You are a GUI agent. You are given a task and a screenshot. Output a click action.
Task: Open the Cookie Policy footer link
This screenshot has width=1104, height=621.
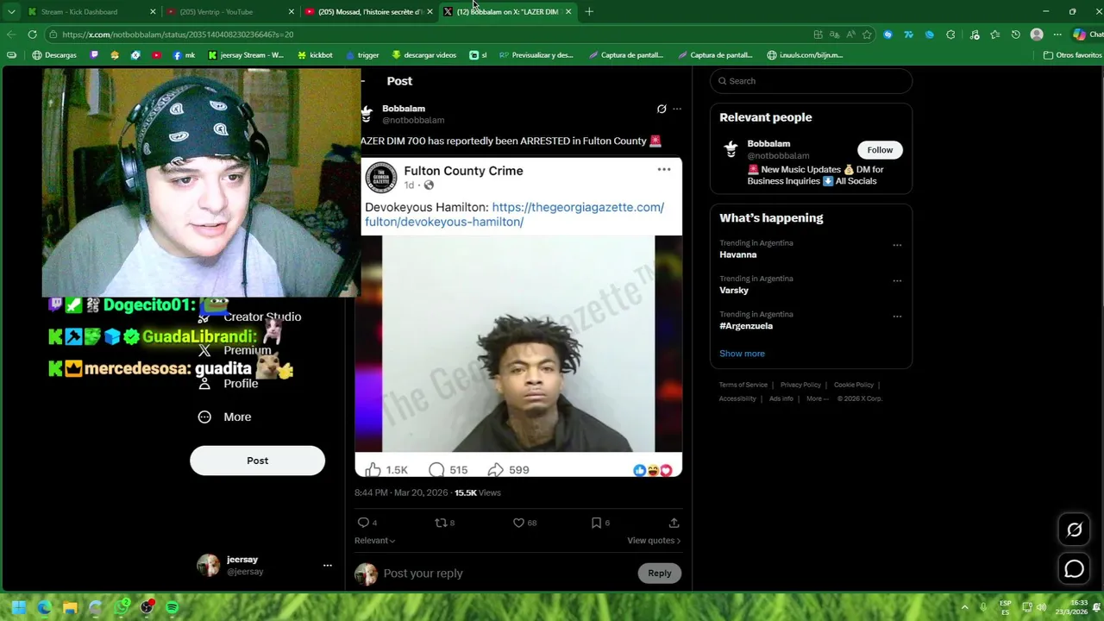[x=854, y=385]
